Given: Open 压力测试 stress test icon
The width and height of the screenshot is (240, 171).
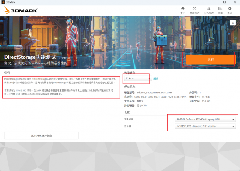Looking at the screenshot, I should 209,8.
